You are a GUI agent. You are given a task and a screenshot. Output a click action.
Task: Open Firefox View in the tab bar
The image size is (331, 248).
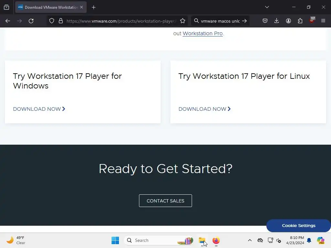tap(6, 7)
